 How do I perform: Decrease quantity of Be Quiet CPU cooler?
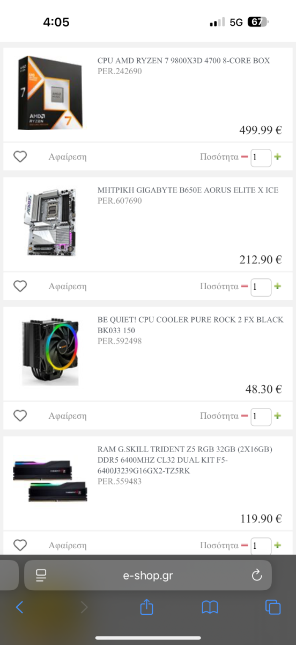coord(245,416)
